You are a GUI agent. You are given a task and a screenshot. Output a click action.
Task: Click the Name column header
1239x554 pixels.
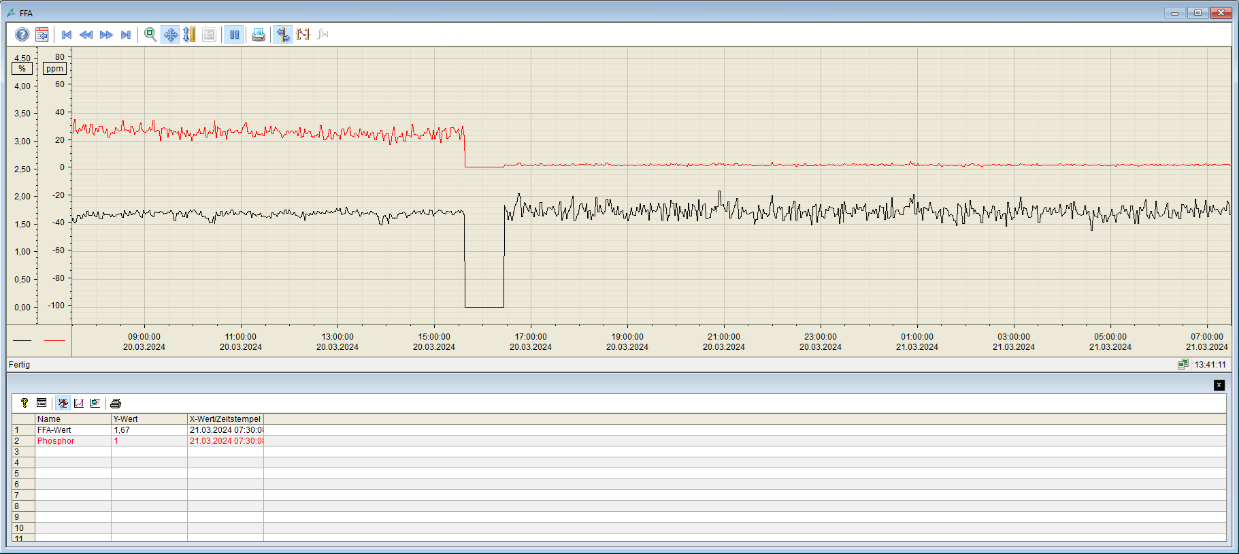click(x=73, y=419)
